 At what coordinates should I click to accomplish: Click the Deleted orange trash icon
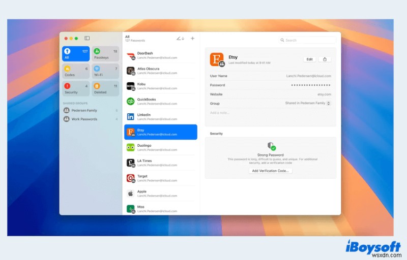coord(97,86)
